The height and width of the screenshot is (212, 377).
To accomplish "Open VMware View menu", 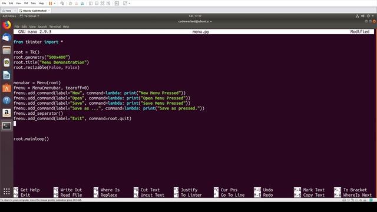I will [18, 4].
